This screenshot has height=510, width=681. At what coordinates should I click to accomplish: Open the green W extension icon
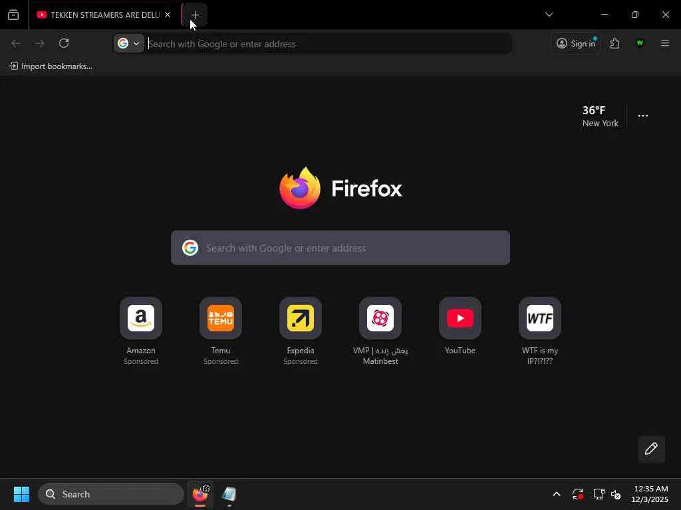pos(639,43)
